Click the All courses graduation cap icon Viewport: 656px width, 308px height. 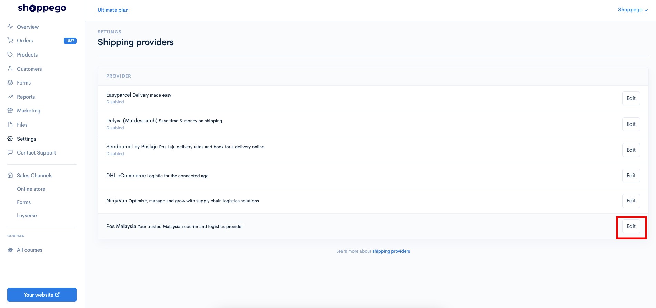pos(10,250)
